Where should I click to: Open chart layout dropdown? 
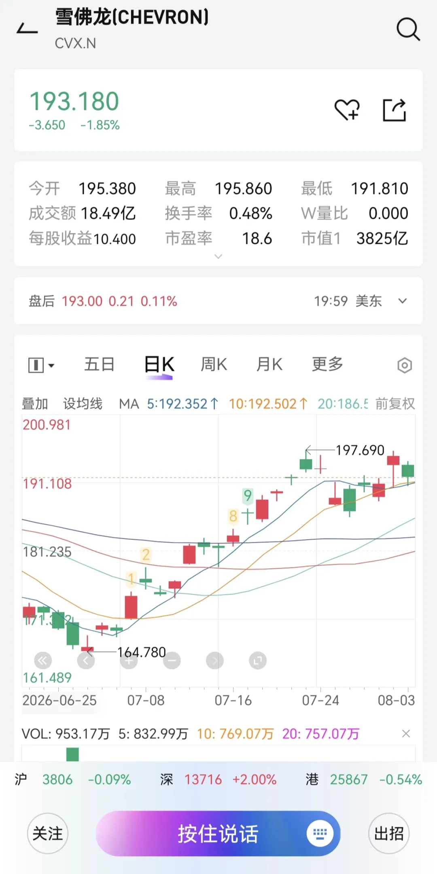click(x=41, y=365)
